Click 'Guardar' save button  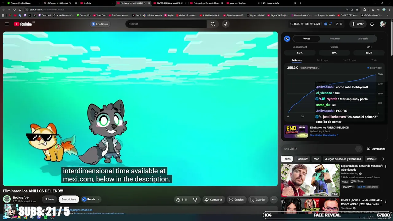point(258,200)
